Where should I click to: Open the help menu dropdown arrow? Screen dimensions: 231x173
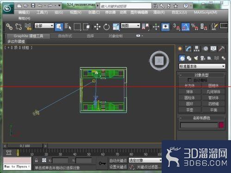pos(191,6)
